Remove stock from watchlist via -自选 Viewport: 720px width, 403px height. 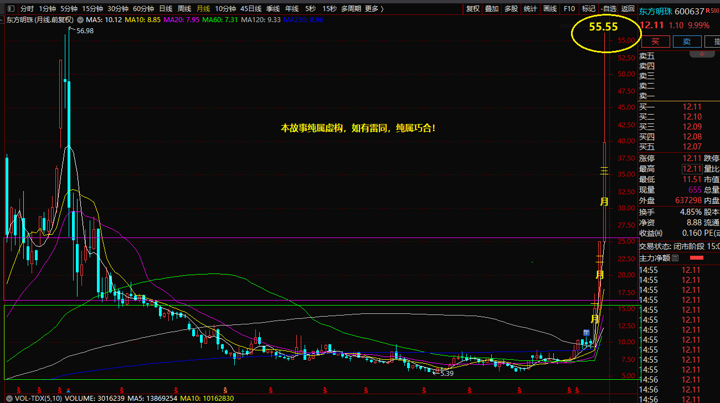pos(608,9)
